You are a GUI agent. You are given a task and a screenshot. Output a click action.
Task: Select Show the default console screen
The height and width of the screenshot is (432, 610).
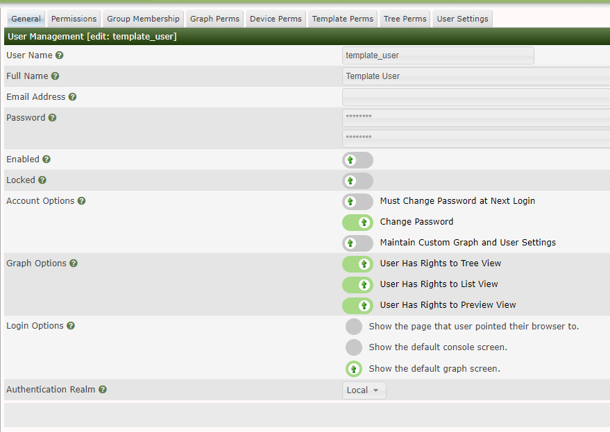click(x=354, y=347)
